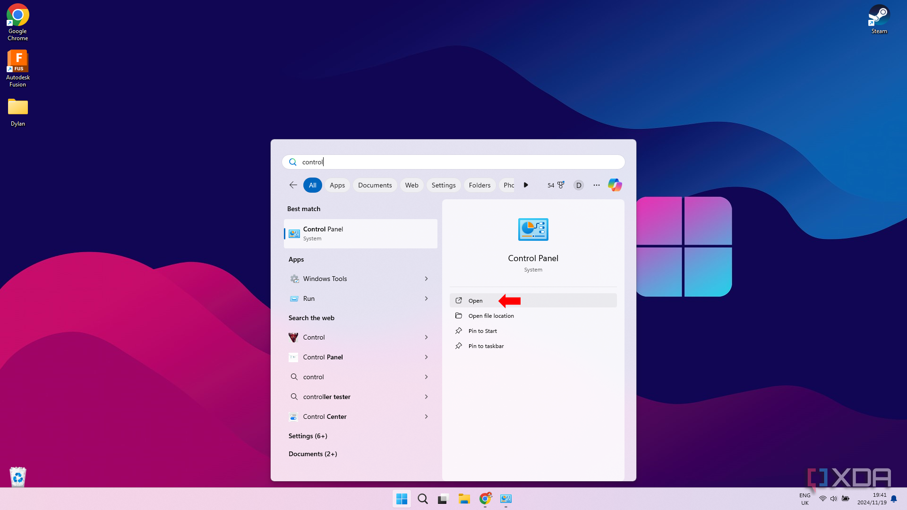Open the account profile icon marked D
This screenshot has width=907, height=510.
578,185
